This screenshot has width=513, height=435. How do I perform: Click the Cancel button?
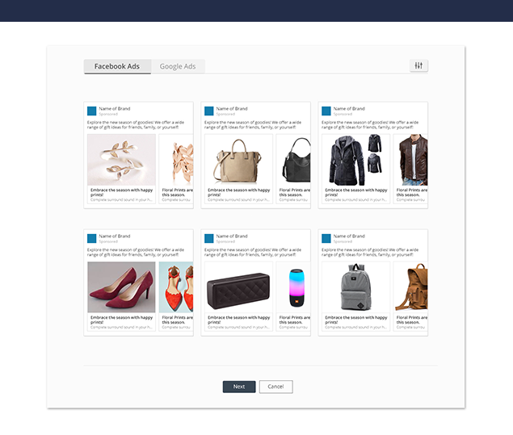pos(275,387)
